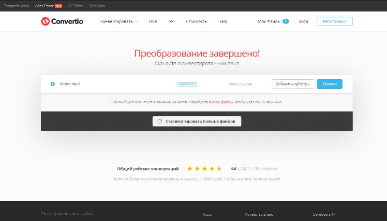Viewport: 387px width, 221px height.
Task: Click the Convertio logo icon
Action: [45, 21]
